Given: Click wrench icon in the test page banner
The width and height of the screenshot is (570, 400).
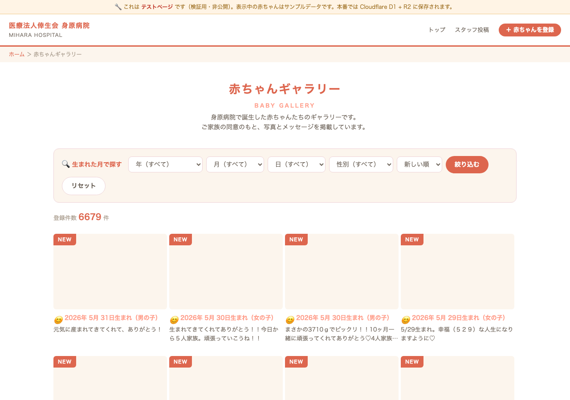Looking at the screenshot, I should [x=118, y=7].
